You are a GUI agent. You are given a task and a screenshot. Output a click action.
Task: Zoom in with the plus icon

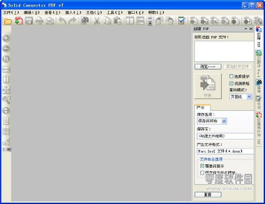(x=6, y=38)
